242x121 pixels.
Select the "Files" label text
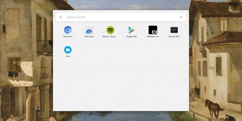coord(68,57)
